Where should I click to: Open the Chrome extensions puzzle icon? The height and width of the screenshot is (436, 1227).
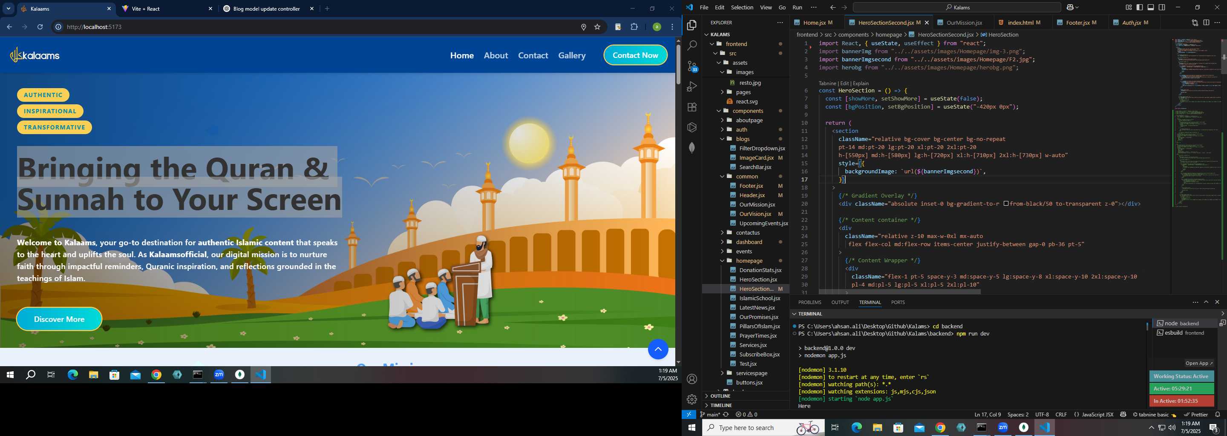634,27
